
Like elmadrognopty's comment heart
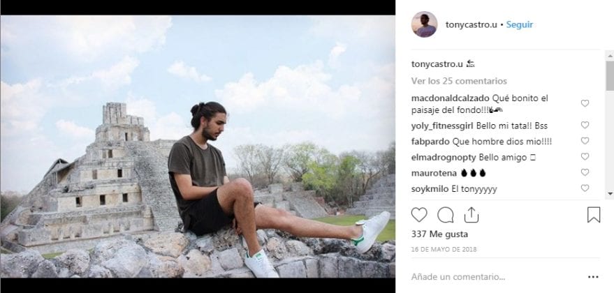585,156
